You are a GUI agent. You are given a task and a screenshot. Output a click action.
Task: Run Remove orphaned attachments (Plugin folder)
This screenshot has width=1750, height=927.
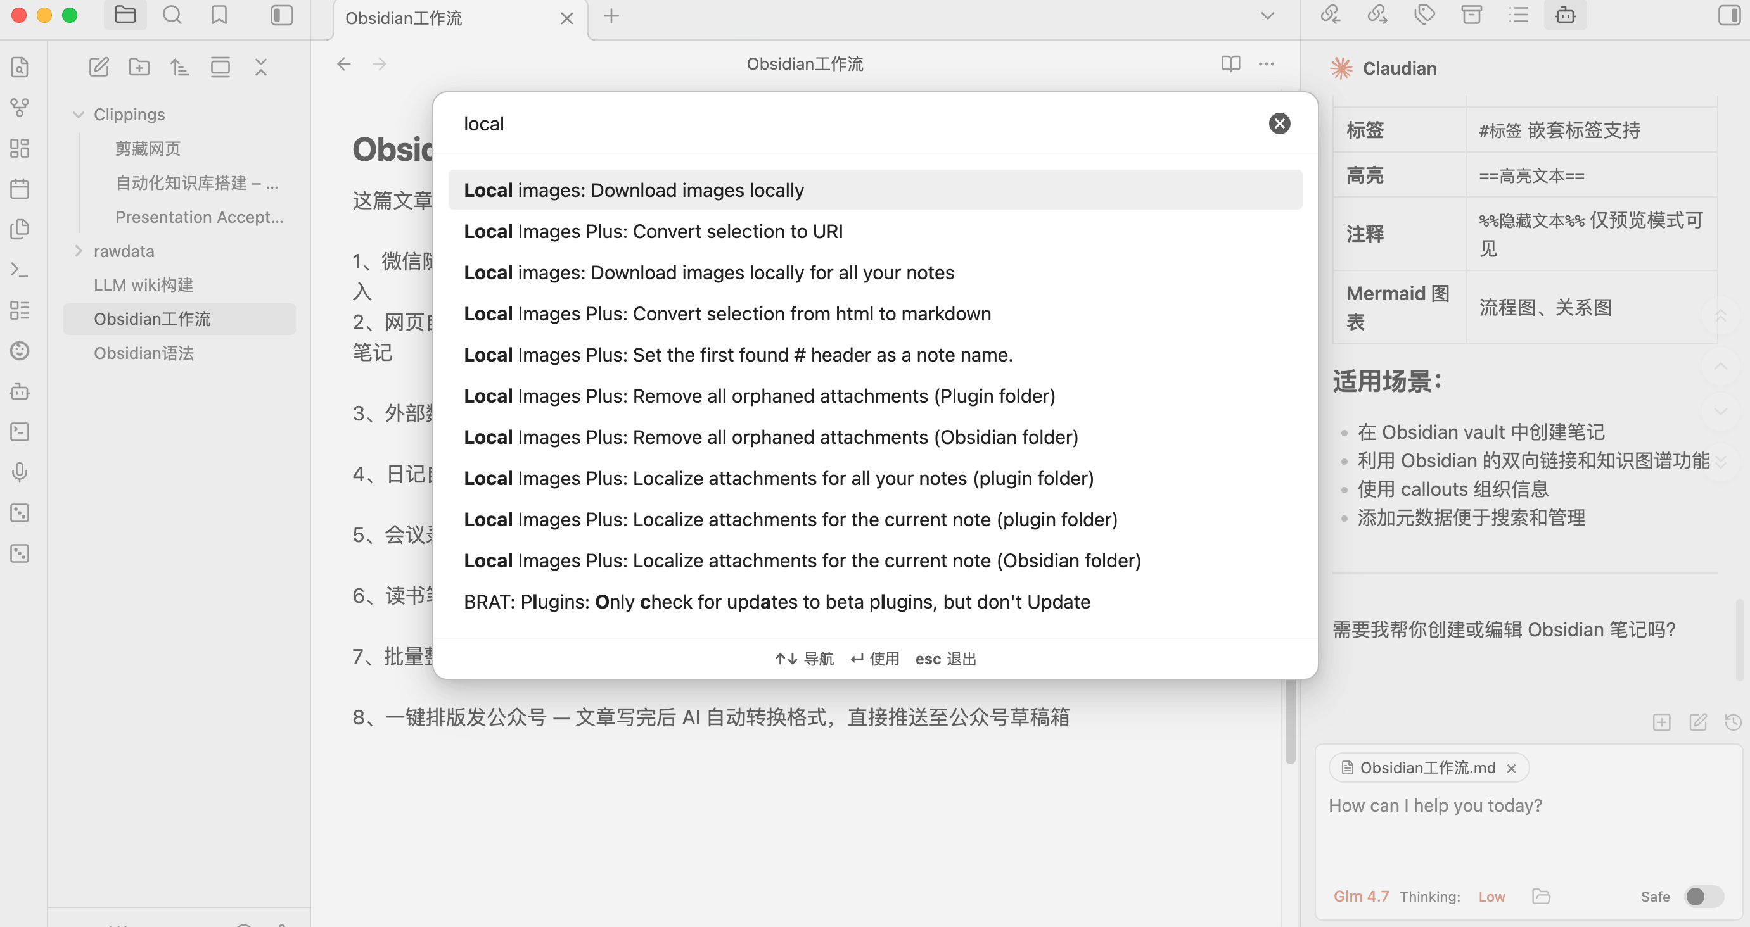coord(875,396)
